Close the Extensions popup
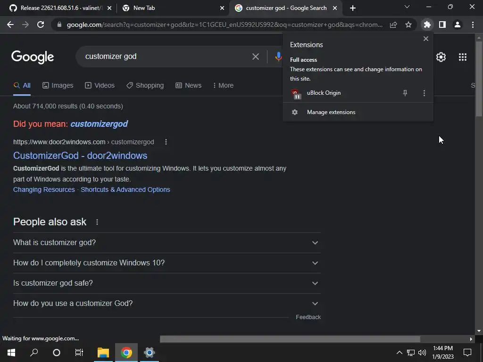 [426, 39]
